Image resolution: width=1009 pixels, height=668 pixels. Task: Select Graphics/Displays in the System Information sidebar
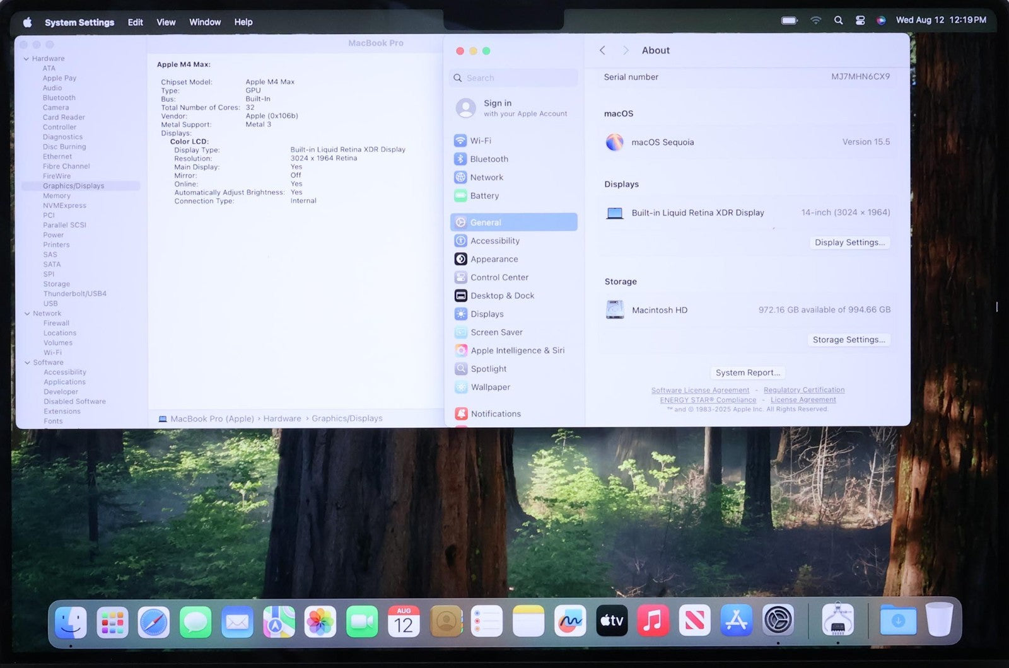tap(81, 186)
